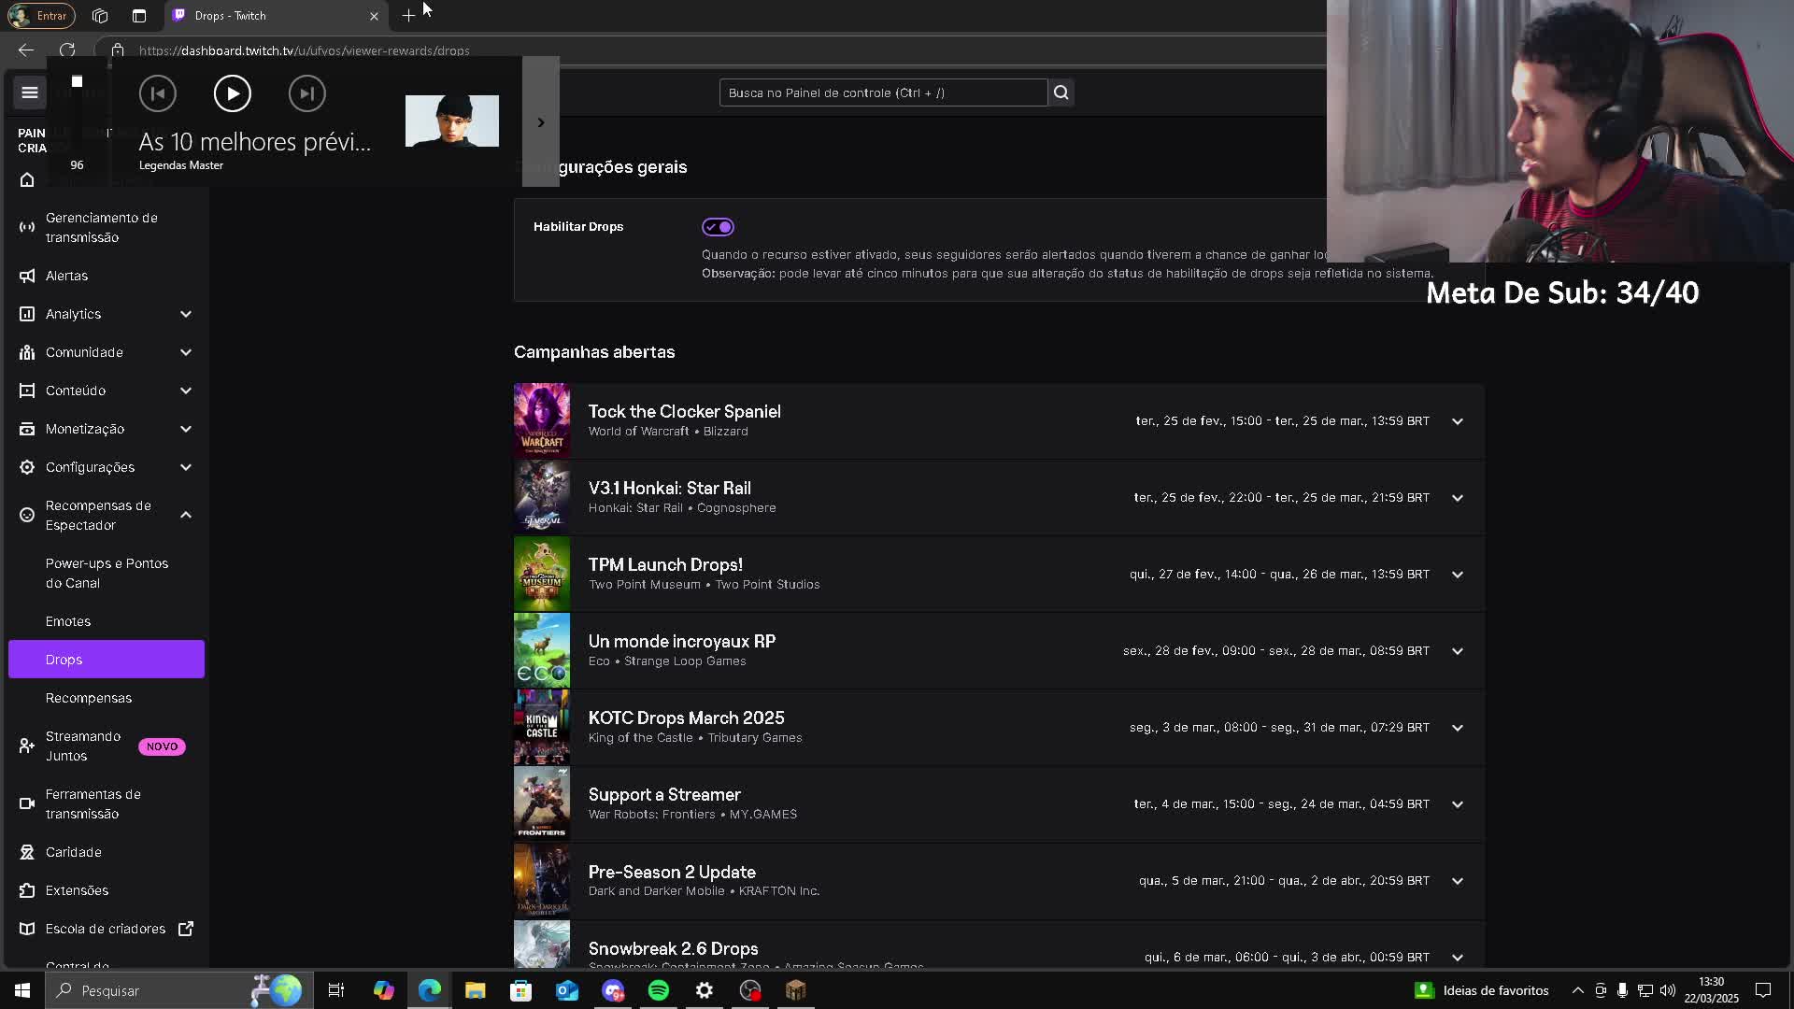Click the King of the Castle thumbnail
1794x1009 pixels.
click(x=542, y=727)
